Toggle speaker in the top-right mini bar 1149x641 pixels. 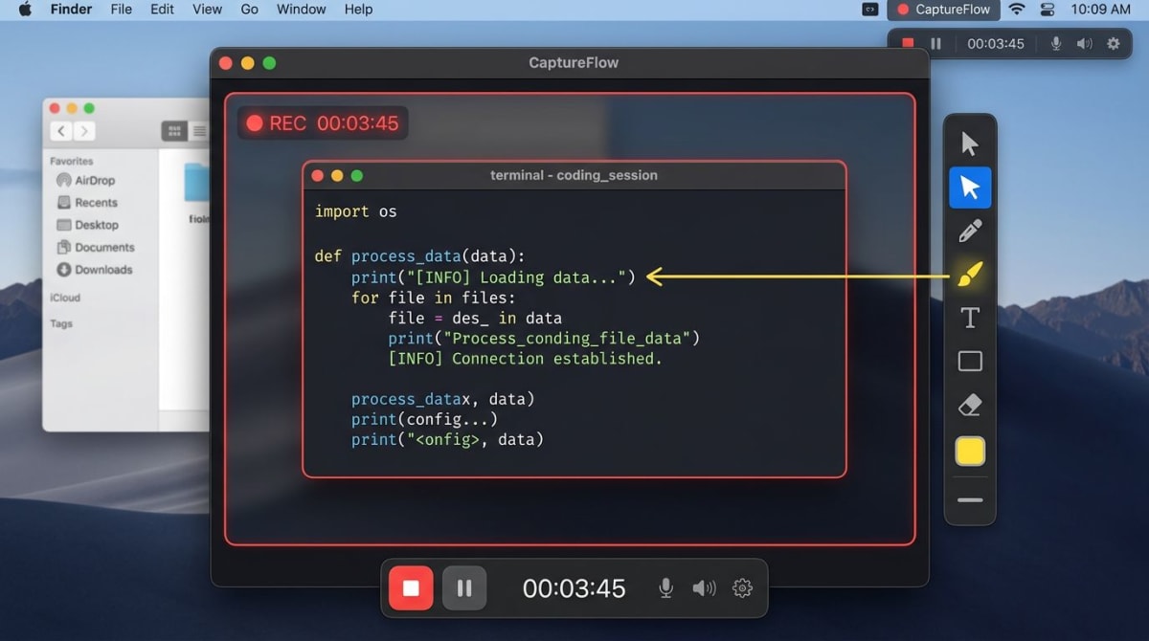point(1084,44)
